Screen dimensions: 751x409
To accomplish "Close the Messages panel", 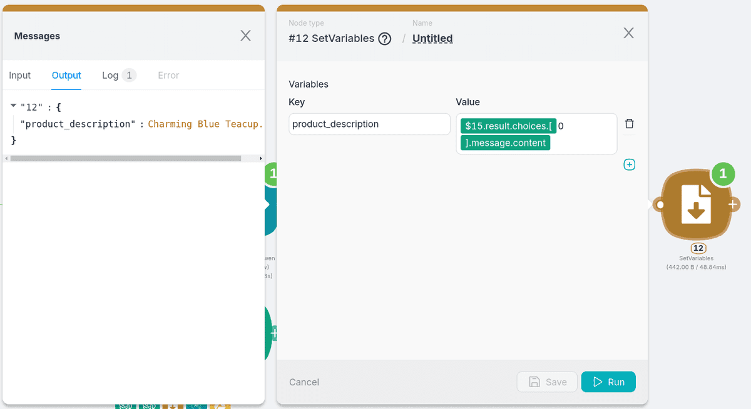I will (246, 36).
